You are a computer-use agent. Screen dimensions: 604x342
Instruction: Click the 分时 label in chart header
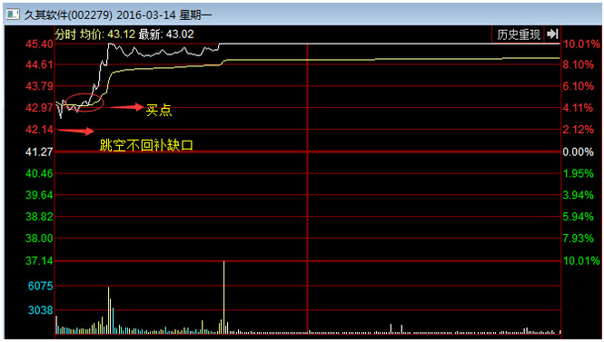coord(65,34)
